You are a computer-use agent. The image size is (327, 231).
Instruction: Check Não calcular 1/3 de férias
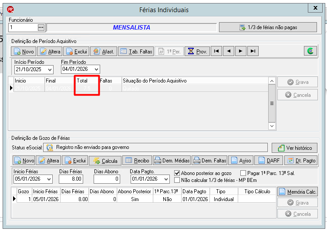[177, 180]
